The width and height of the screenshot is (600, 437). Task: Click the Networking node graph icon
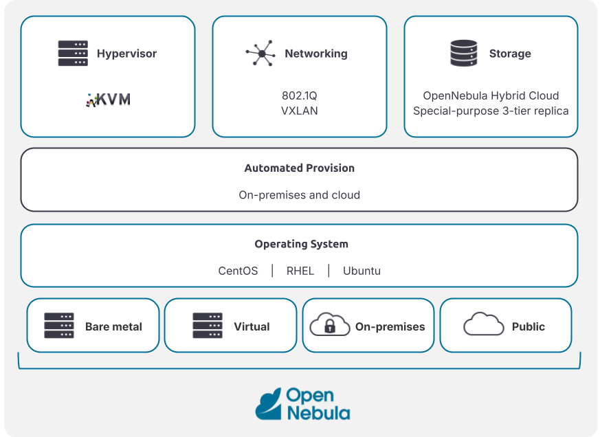(x=260, y=53)
